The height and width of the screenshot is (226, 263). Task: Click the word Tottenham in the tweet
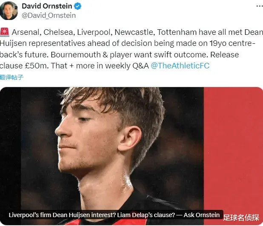[x=177, y=32]
